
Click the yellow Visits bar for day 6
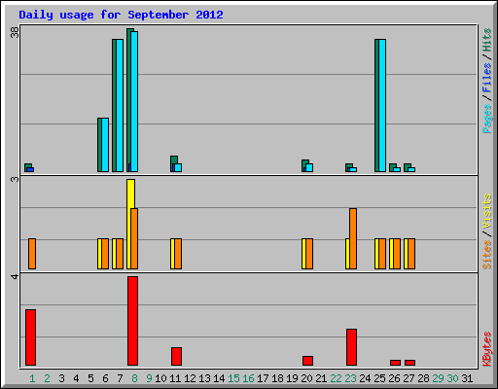coord(99,254)
